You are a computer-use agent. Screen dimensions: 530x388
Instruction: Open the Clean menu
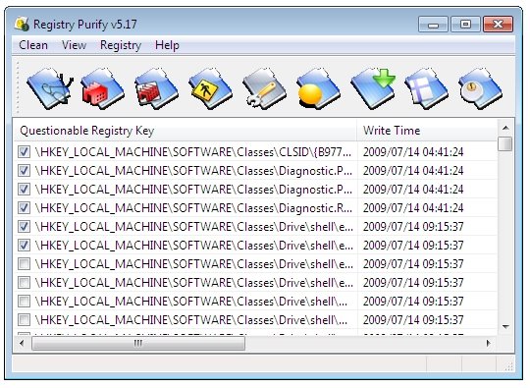coord(33,45)
